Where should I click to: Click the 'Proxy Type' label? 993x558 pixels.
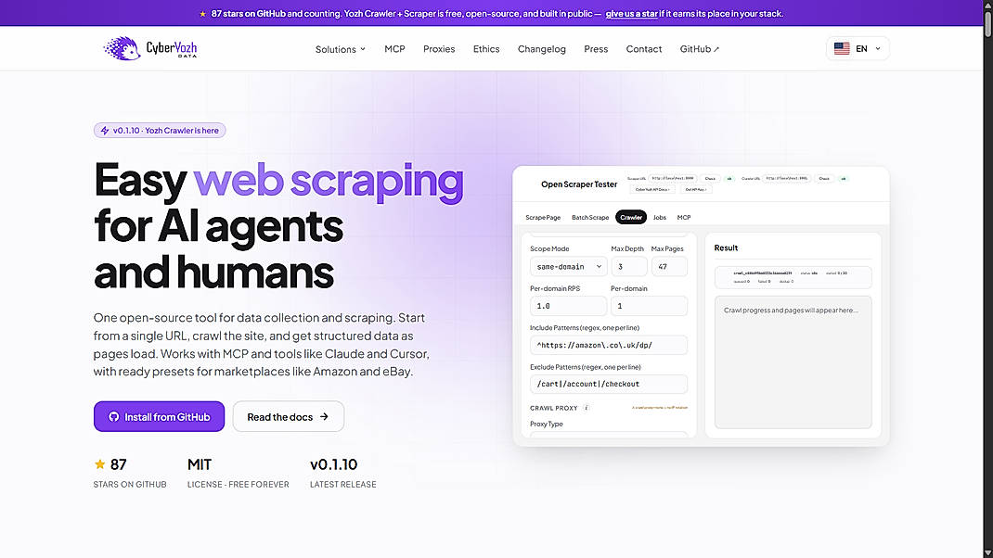(x=547, y=424)
